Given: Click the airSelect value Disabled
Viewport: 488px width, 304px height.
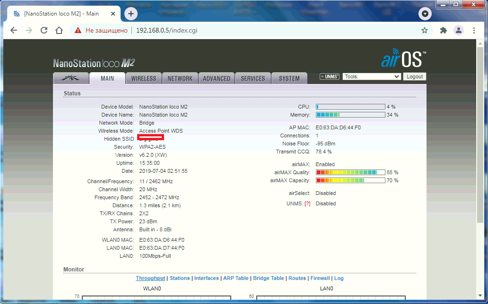Looking at the screenshot, I should pyautogui.click(x=325, y=193).
